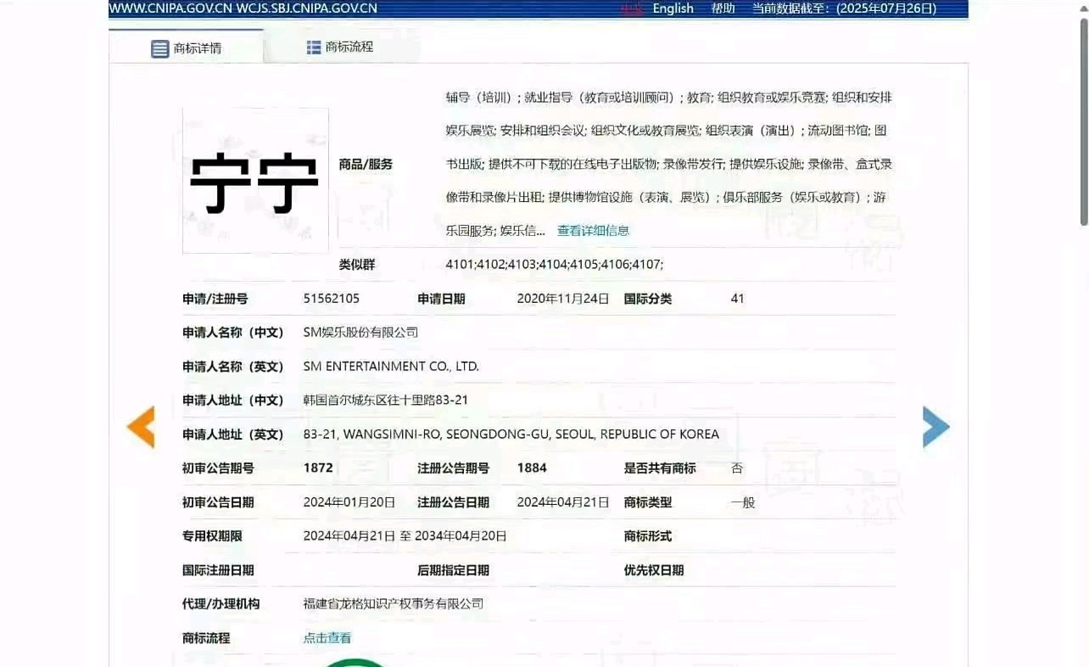This screenshot has height=667, width=1089.
Task: Select international class value 41
Action: [737, 299]
